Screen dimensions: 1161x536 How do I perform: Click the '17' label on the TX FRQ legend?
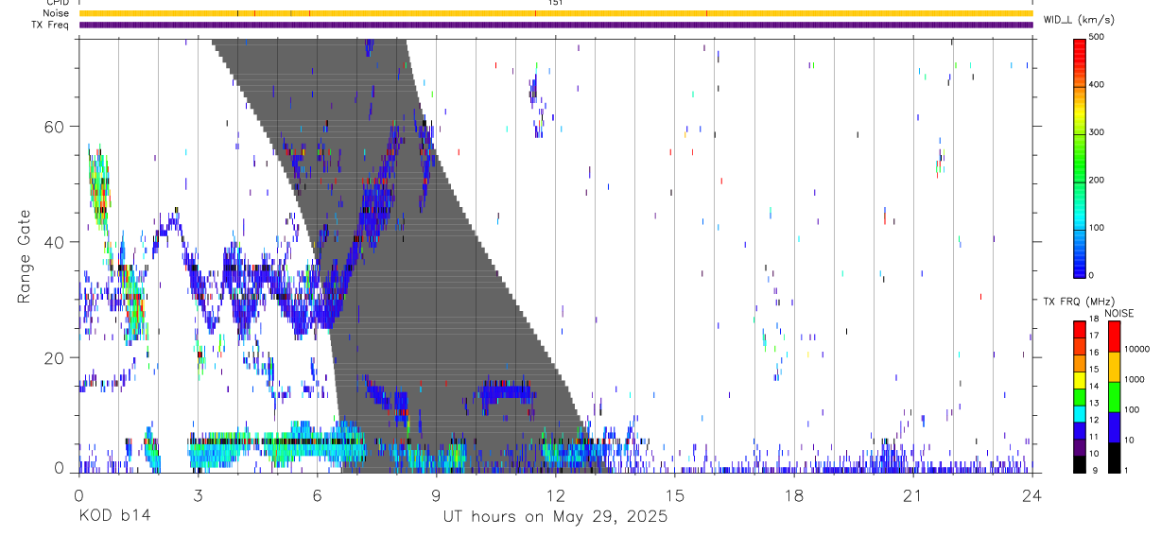click(x=1095, y=336)
